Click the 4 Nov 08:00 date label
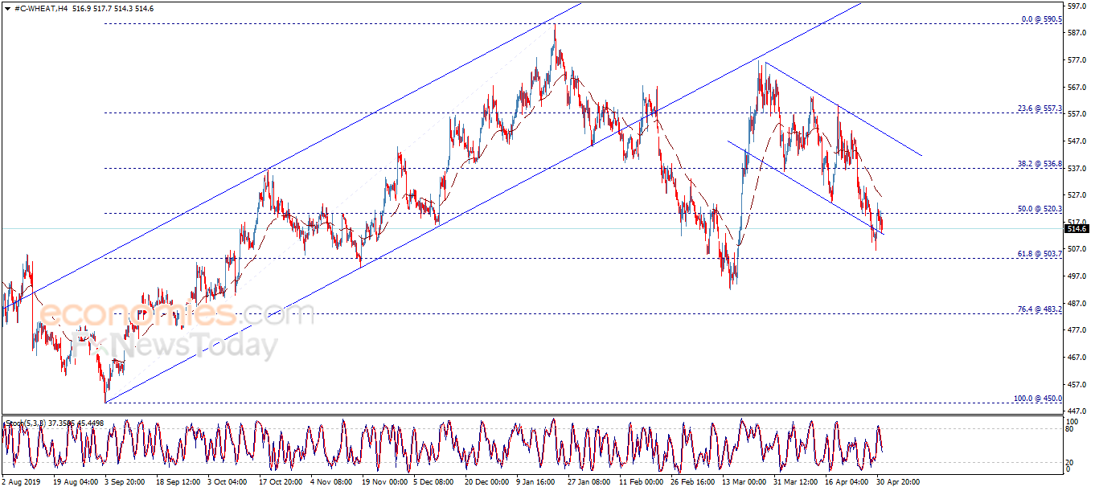This screenshot has width=1095, height=491. (x=331, y=483)
